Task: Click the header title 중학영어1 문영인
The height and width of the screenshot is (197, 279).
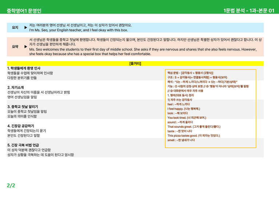Action: (24, 11)
